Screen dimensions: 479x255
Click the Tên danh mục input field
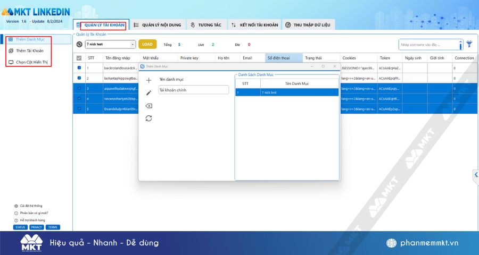point(194,90)
